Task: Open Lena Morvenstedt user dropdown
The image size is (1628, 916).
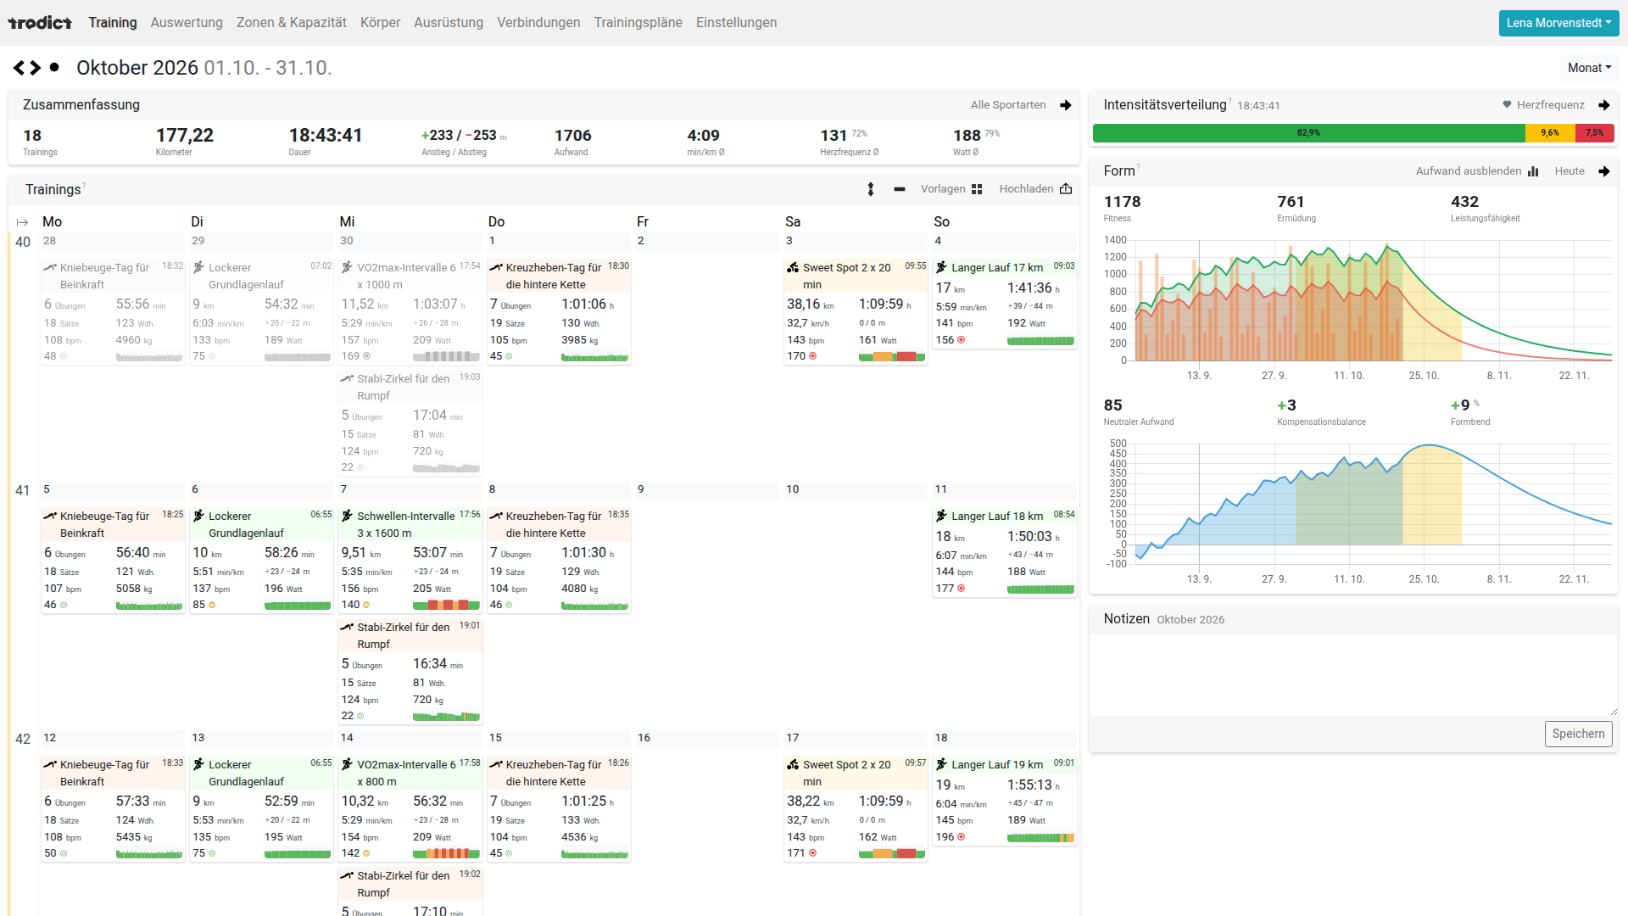Action: pos(1558,23)
